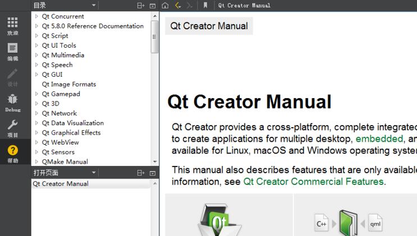Expand the Qt WebView tree node
The image size is (417, 236).
[36, 142]
